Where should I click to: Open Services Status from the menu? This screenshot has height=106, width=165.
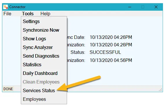pyautogui.click(x=44, y=90)
